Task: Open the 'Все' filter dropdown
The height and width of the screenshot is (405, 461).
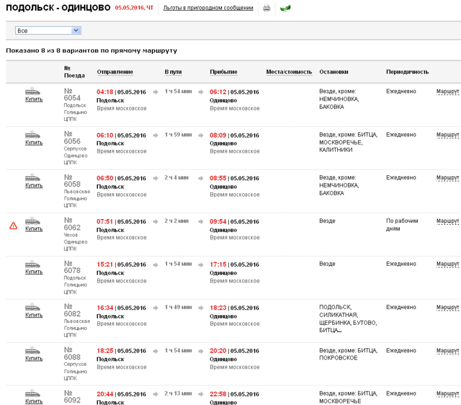Action: tap(48, 30)
